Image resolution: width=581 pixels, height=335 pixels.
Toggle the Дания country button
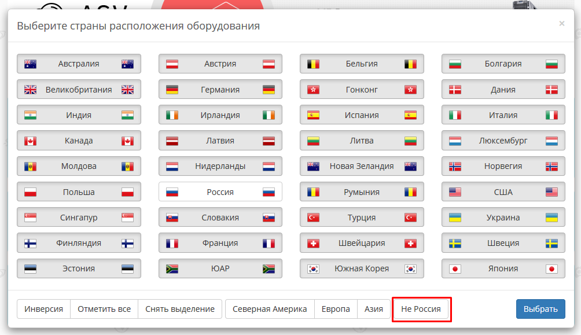[x=503, y=89]
